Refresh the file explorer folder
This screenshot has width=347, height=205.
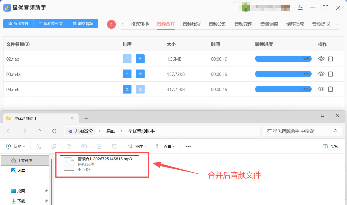pos(54,131)
